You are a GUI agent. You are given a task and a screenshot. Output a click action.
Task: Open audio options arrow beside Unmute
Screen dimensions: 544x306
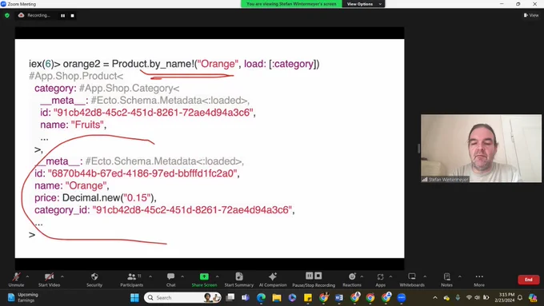pyautogui.click(x=27, y=276)
